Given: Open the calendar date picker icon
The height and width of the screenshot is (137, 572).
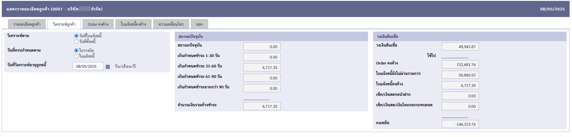Looking at the screenshot, I should [108, 67].
